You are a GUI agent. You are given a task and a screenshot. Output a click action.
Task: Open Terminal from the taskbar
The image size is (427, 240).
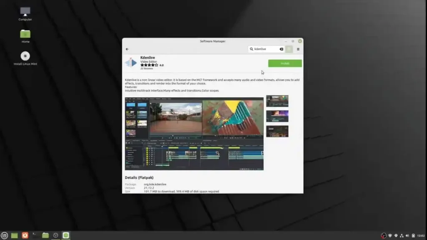pos(35,235)
